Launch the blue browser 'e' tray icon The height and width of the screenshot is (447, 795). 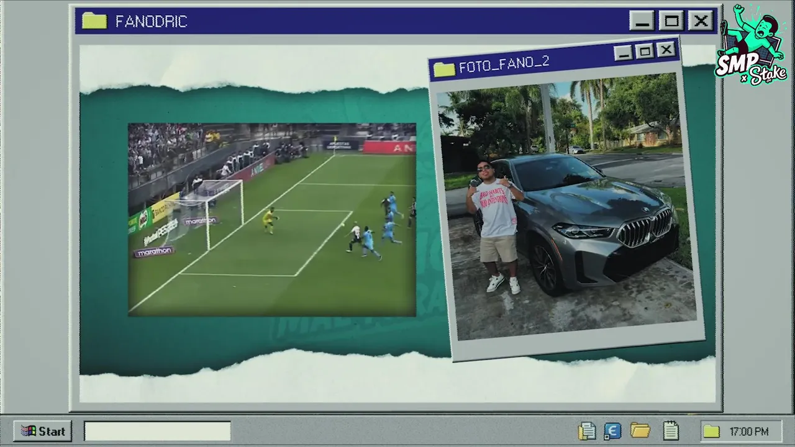pyautogui.click(x=612, y=431)
